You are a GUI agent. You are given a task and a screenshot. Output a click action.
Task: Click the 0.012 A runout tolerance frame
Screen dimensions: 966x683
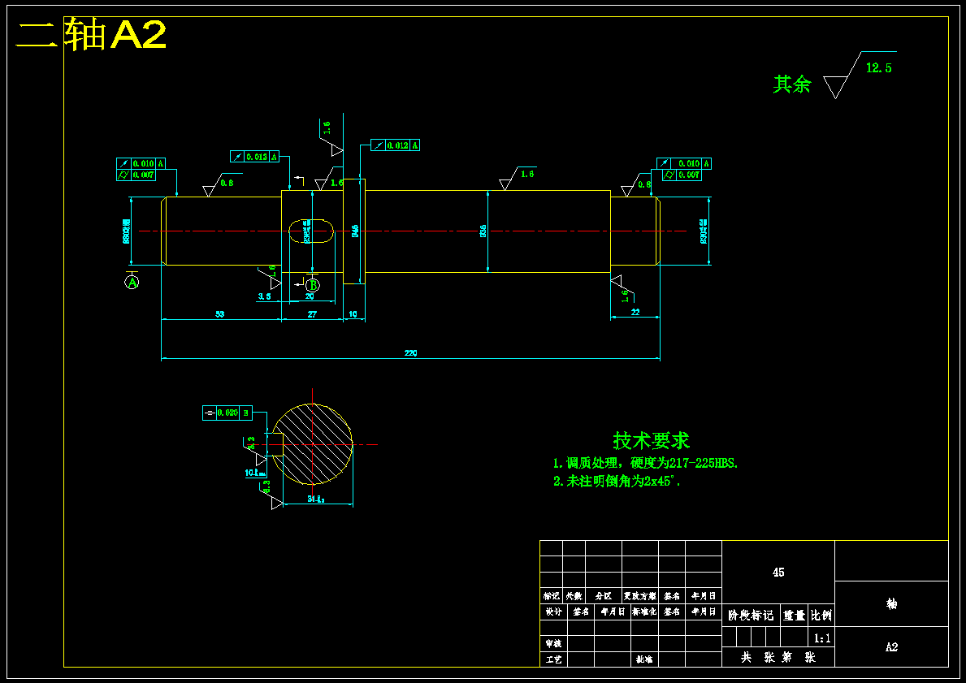click(396, 145)
